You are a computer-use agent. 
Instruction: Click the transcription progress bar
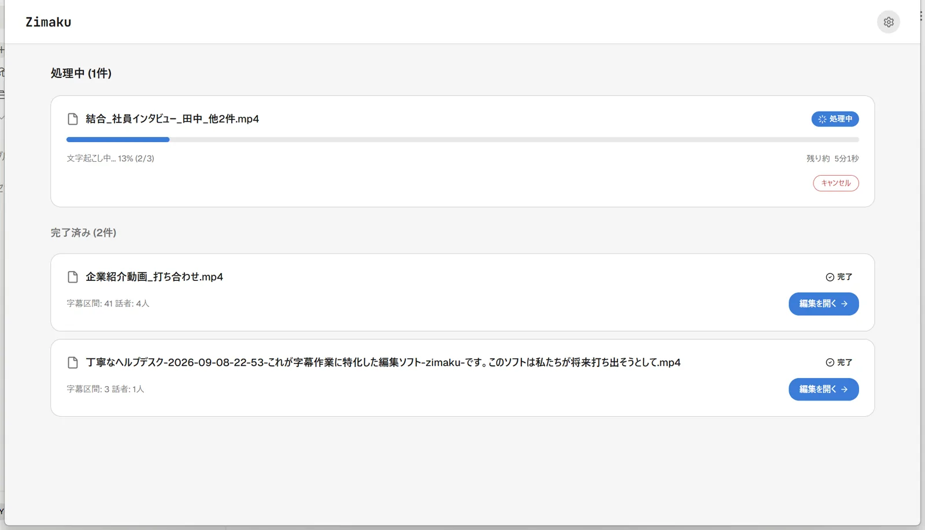click(462, 140)
